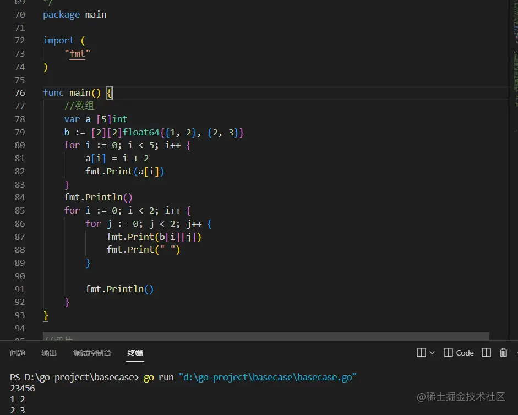Click the terminal output line '1 2'
Image resolution: width=518 pixels, height=415 pixels.
coord(18,400)
